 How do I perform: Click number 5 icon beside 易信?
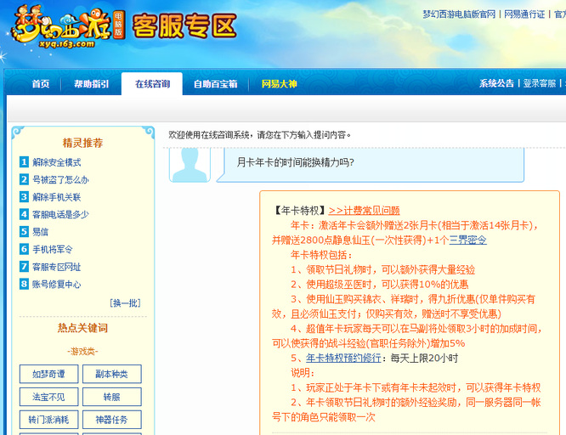click(24, 231)
